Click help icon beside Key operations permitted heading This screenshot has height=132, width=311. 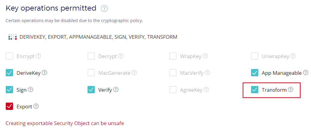tap(104, 8)
